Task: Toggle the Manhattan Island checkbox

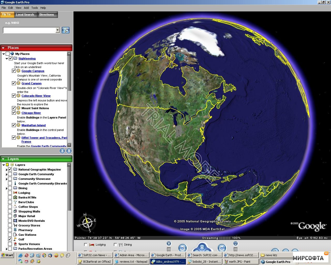Action: point(14,125)
